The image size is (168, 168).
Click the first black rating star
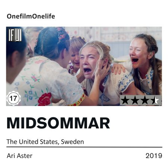[125, 100]
